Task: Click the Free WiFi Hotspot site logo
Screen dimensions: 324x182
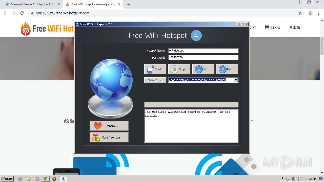Action: tap(48, 28)
